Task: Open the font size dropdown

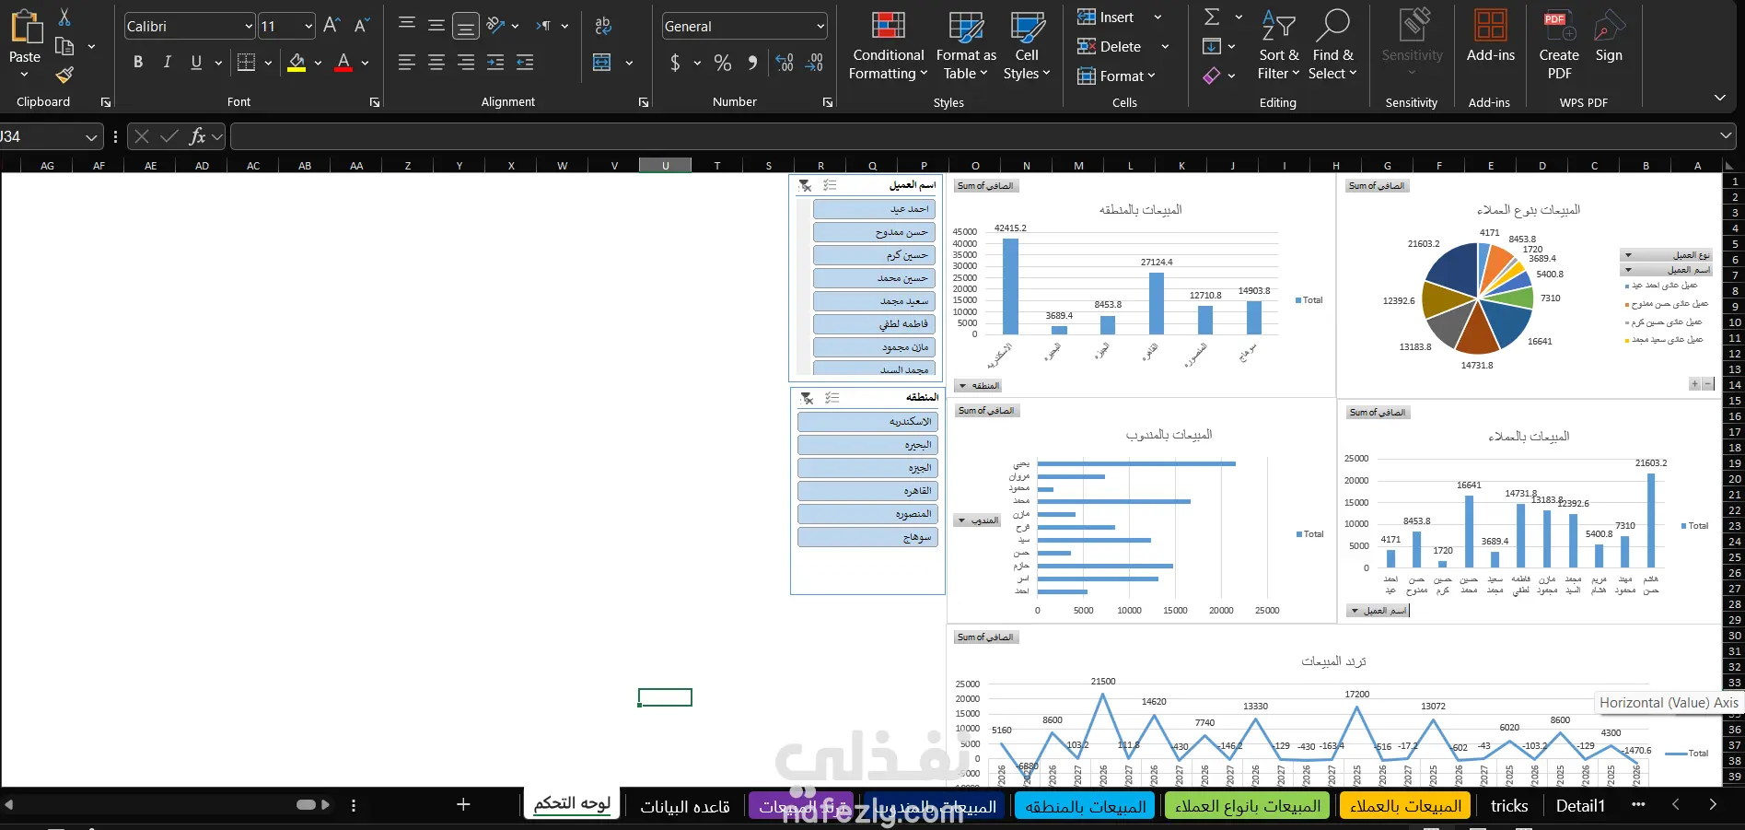Action: [x=308, y=26]
